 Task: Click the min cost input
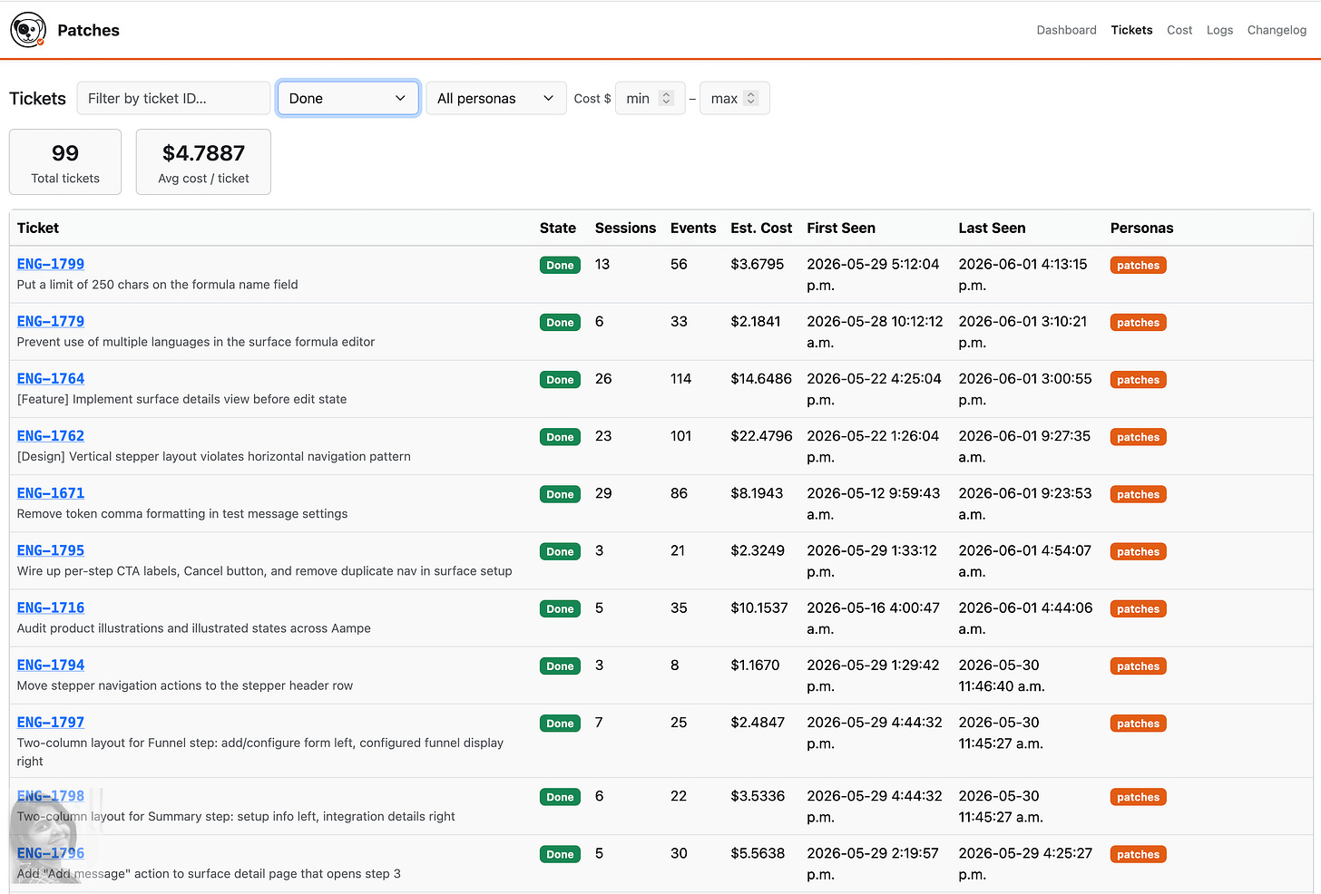pyautogui.click(x=650, y=98)
